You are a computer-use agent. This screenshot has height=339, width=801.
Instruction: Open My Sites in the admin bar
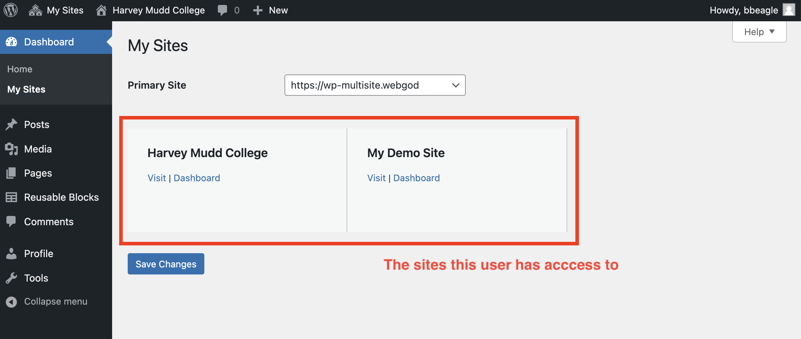(x=56, y=10)
